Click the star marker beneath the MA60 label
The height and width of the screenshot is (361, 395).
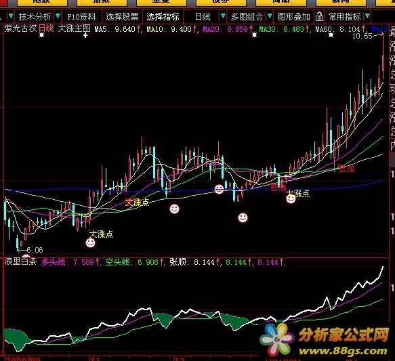[331, 35]
